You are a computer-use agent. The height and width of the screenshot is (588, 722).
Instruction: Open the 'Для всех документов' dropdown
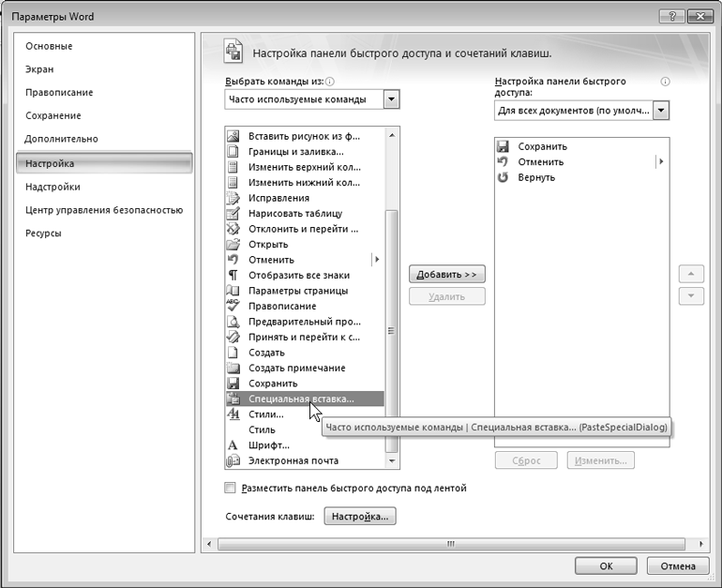coord(661,110)
